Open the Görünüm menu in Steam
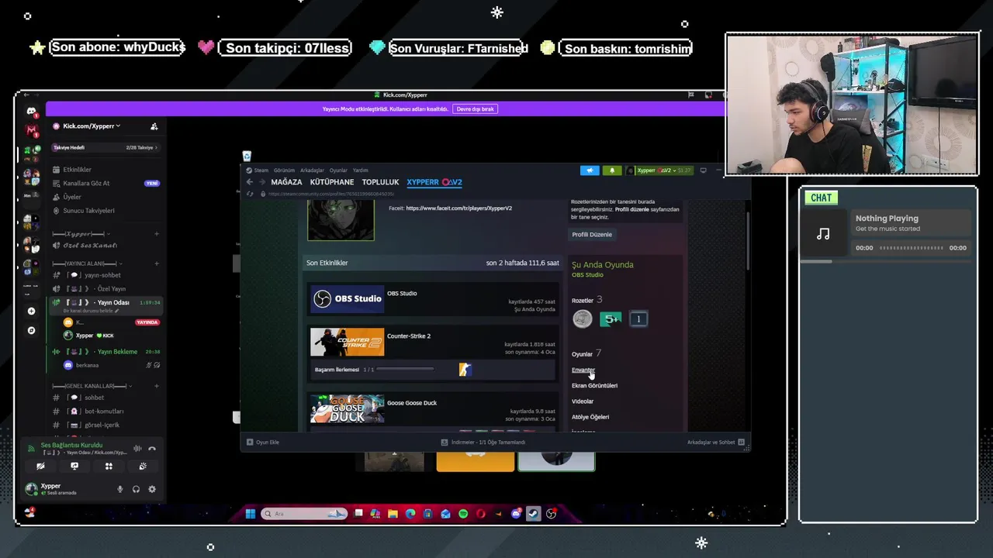The width and height of the screenshot is (993, 558). point(284,170)
